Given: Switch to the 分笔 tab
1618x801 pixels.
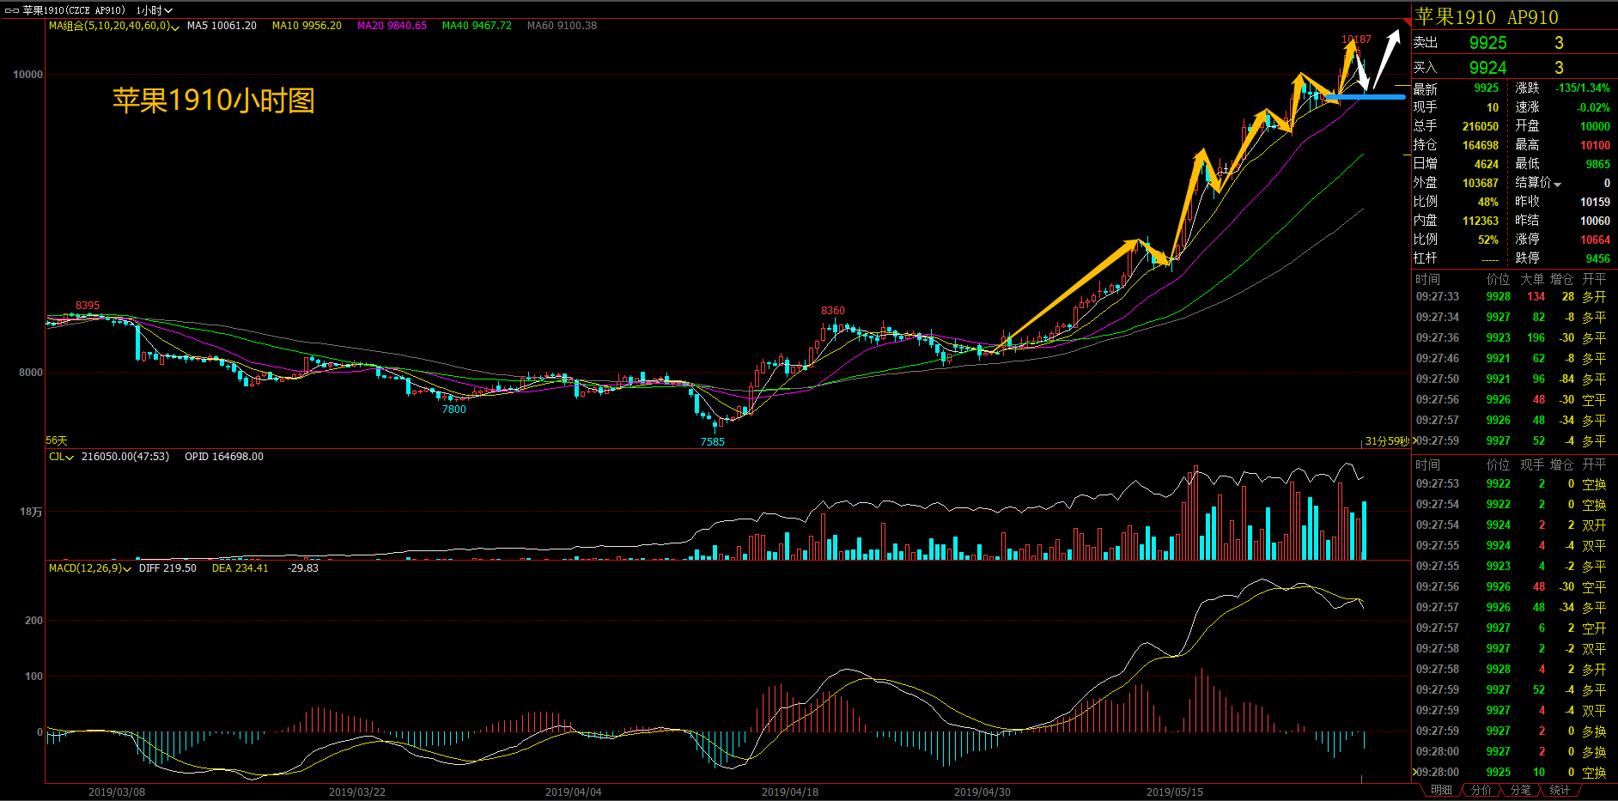Looking at the screenshot, I should (1520, 791).
